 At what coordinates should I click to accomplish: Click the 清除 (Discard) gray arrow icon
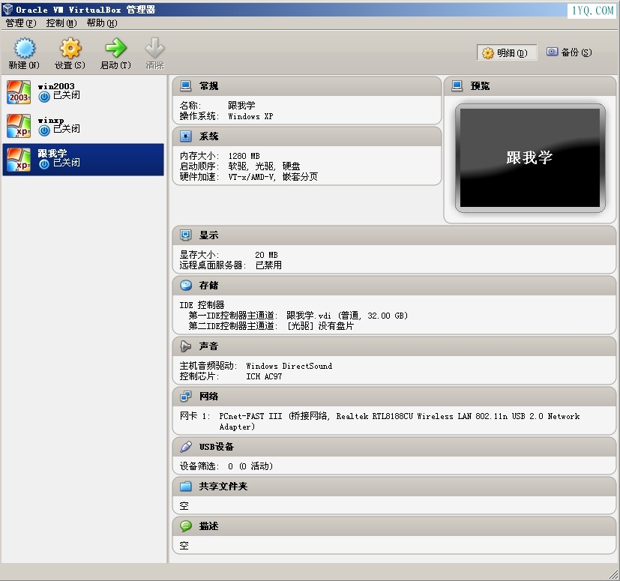[154, 48]
